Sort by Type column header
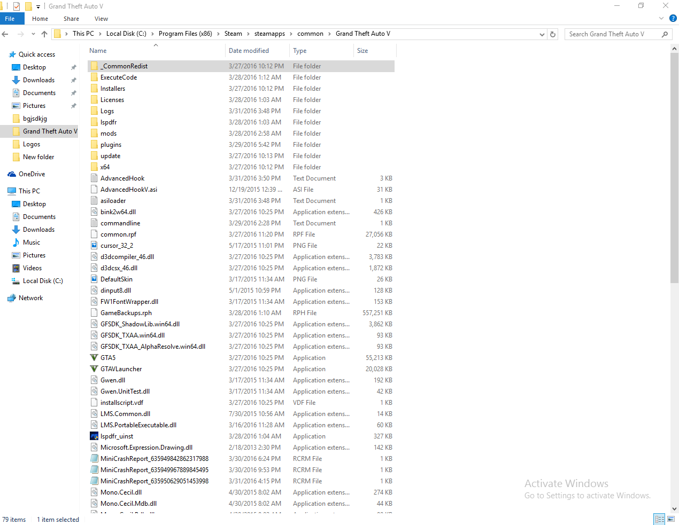This screenshot has width=679, height=525. click(x=299, y=51)
